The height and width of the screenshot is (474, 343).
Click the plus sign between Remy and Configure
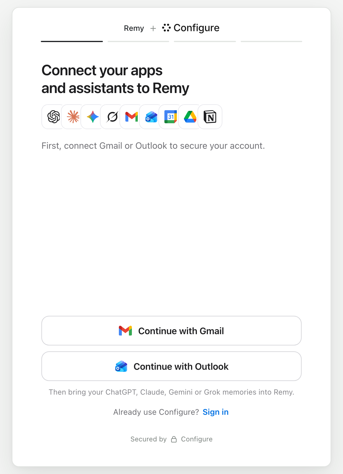[153, 28]
